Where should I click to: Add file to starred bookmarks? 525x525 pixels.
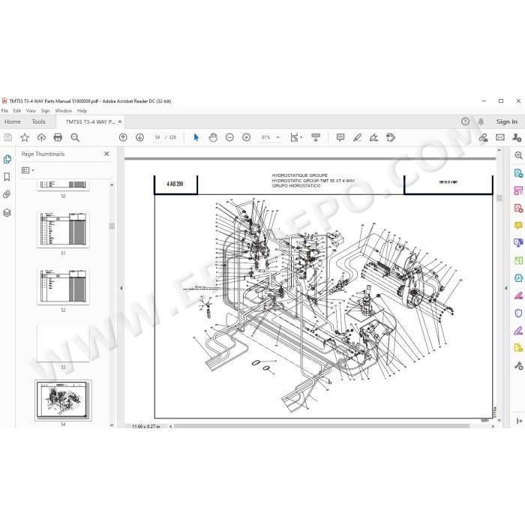click(25, 137)
